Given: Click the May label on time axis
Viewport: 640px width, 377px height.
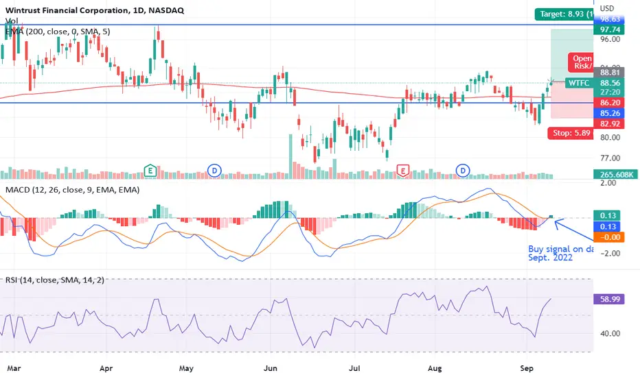Looking at the screenshot, I should pyautogui.click(x=186, y=368).
